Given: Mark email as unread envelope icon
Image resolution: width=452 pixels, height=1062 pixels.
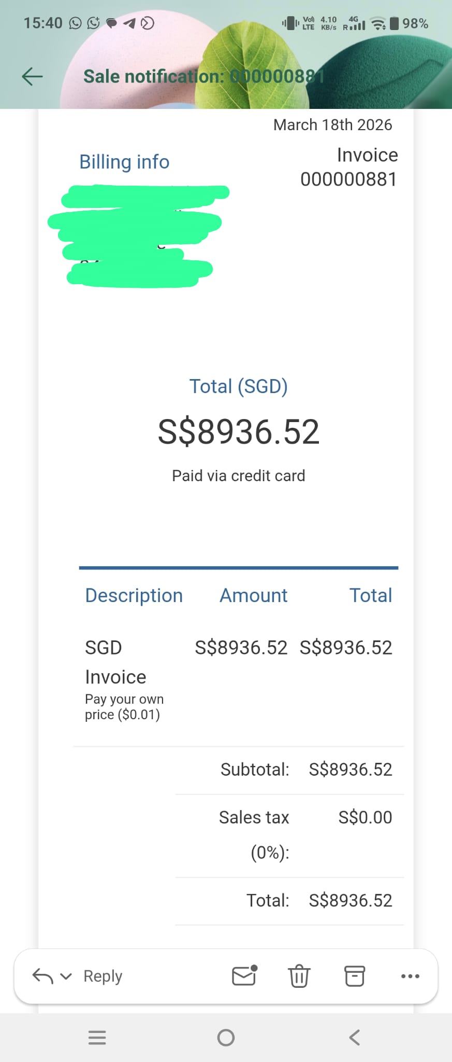Looking at the screenshot, I should coord(244,976).
